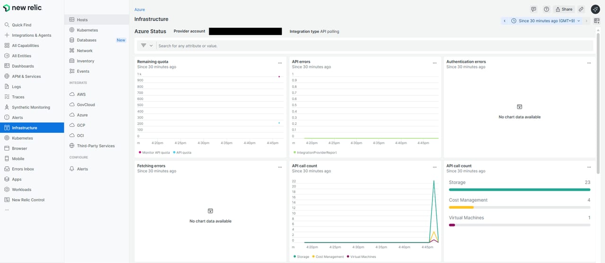Select Databases in the Infrastructure menu
Viewport: 605px width, 263px height.
point(86,41)
